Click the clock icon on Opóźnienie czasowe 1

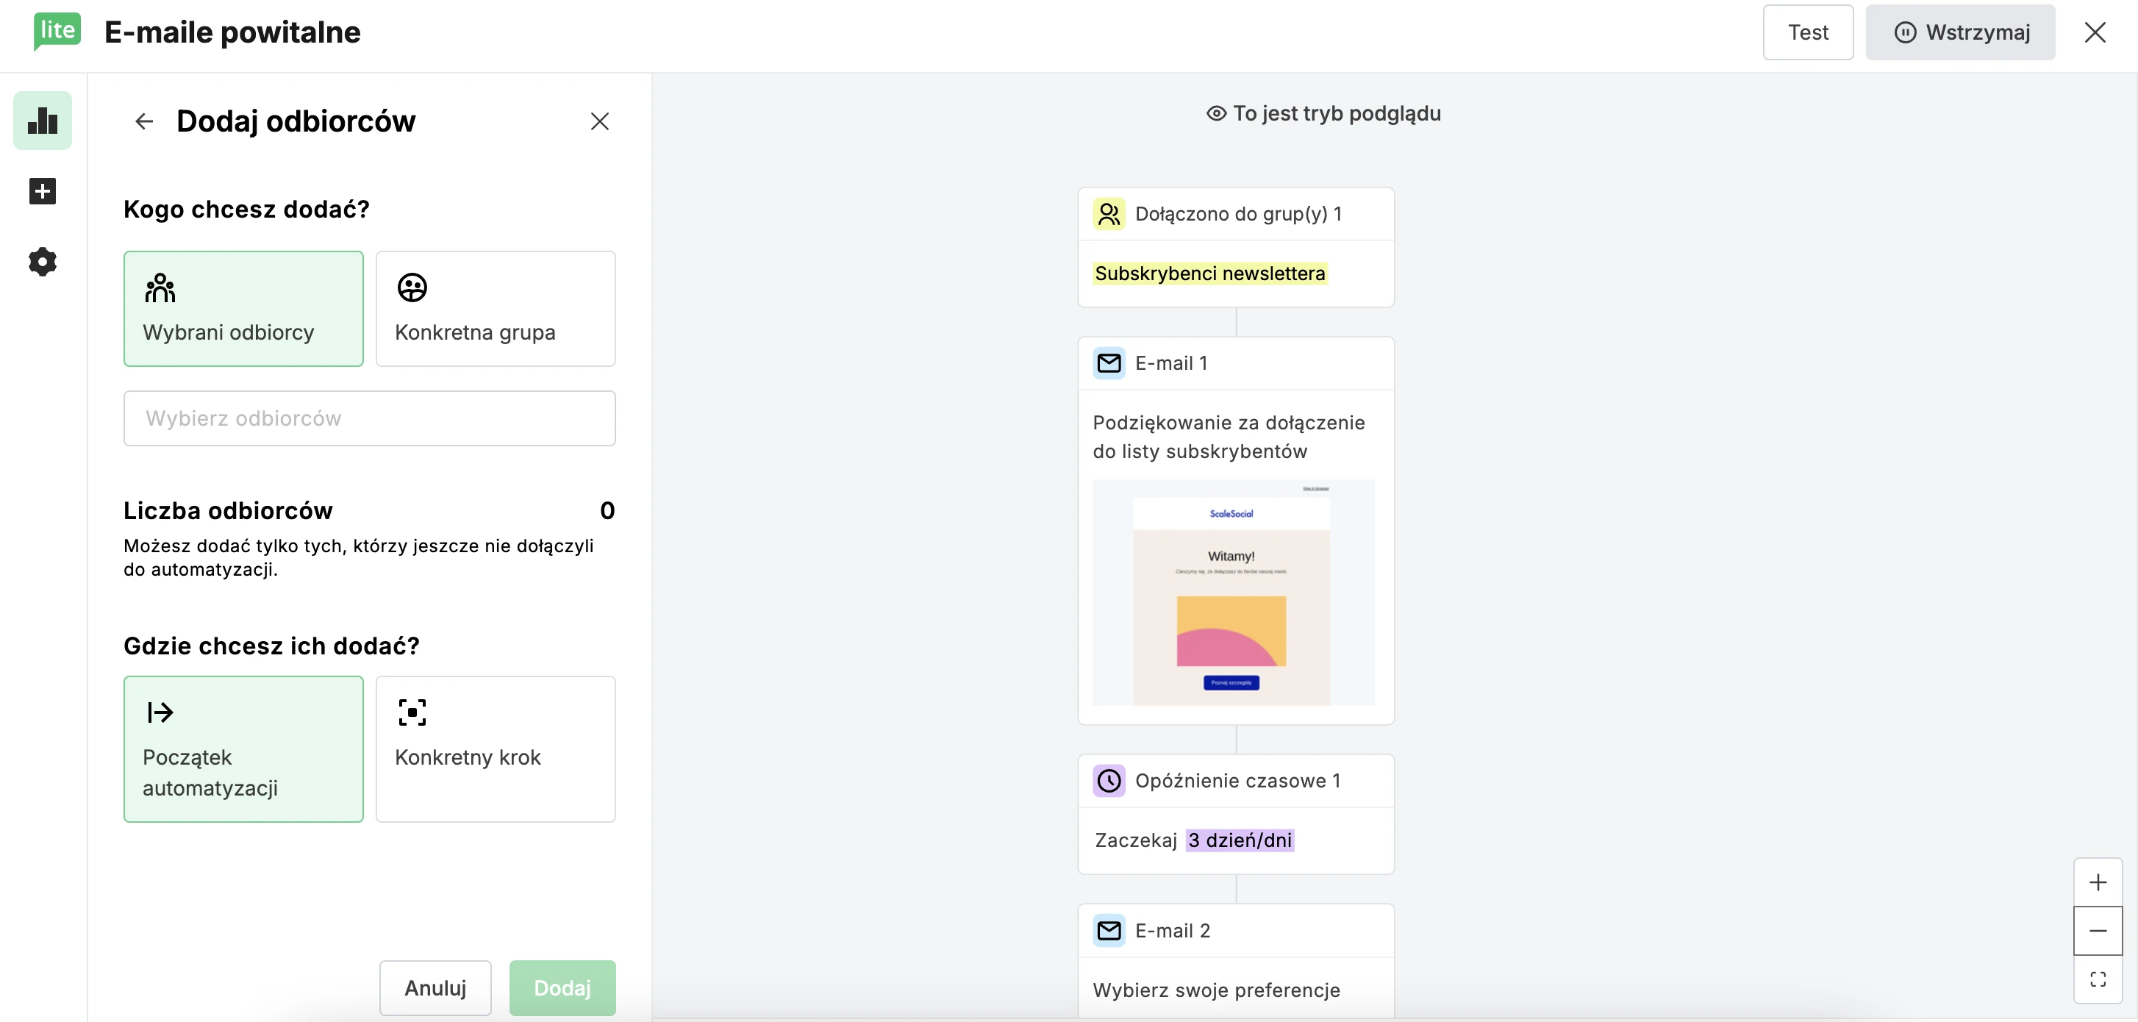1109,780
